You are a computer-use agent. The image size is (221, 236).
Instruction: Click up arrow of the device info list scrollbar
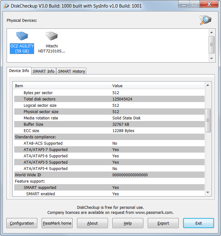point(208,85)
